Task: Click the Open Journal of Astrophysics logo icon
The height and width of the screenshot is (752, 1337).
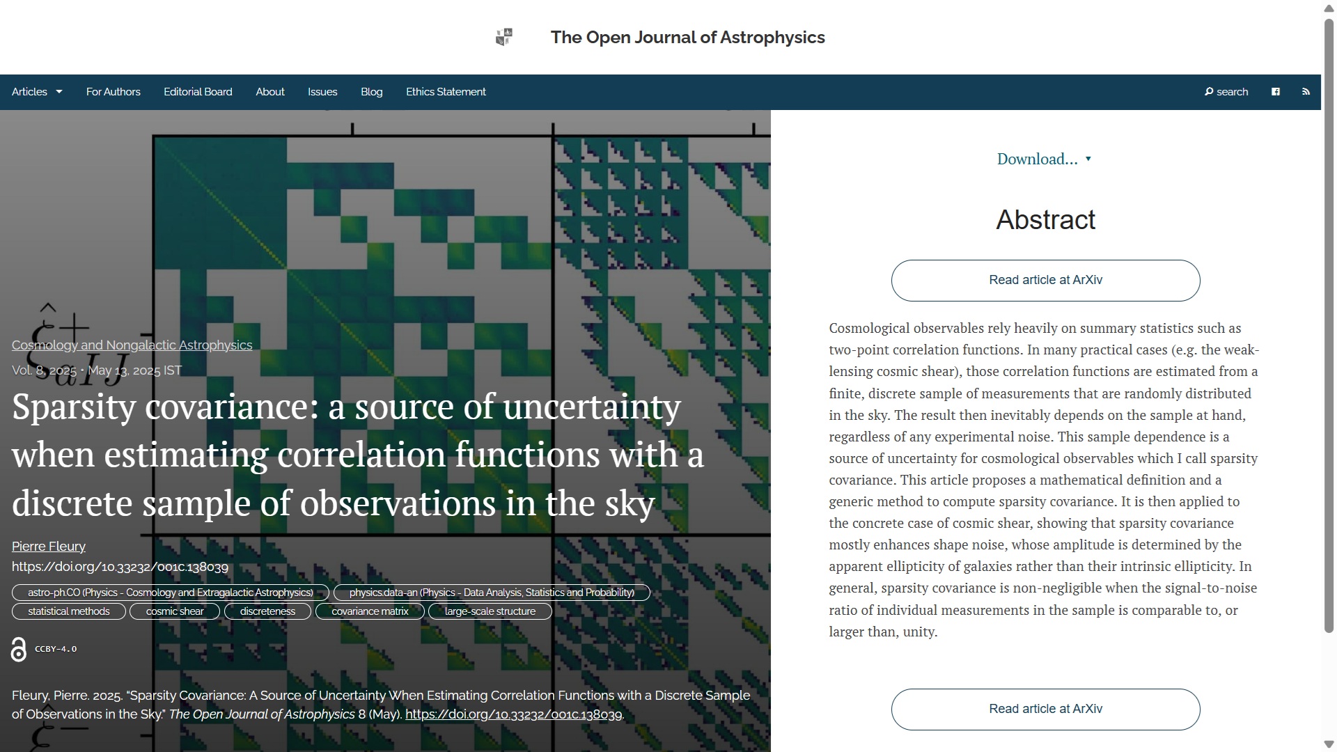Action: pyautogui.click(x=504, y=37)
